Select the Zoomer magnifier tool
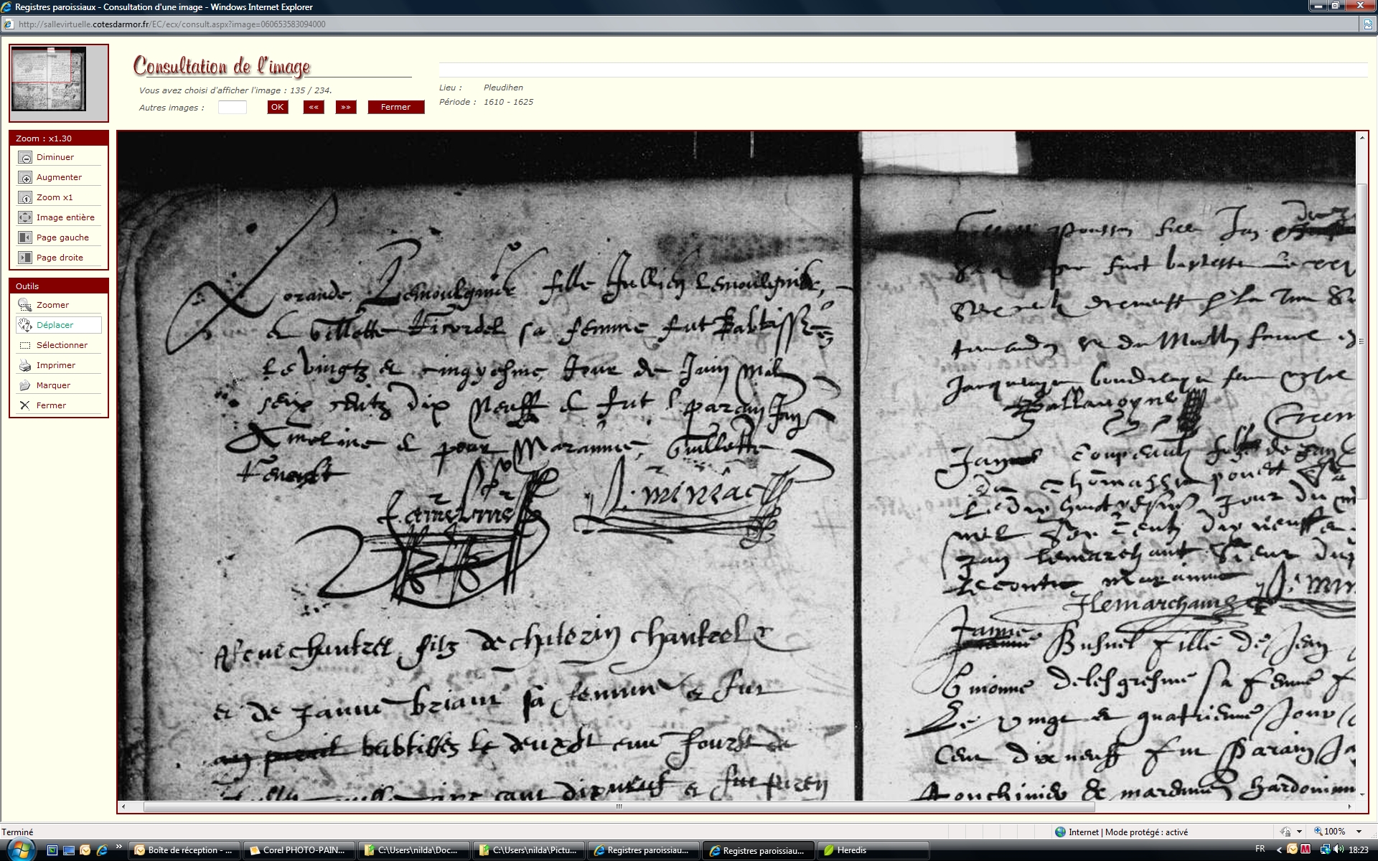 pos(25,305)
